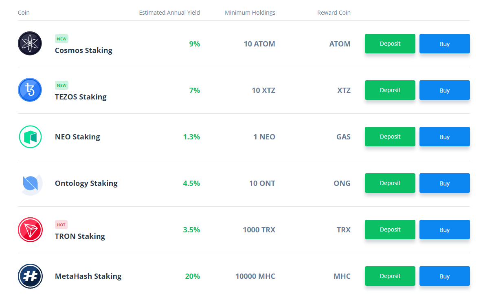Click the green NEO coin icon
The width and height of the screenshot is (483, 298).
30,137
